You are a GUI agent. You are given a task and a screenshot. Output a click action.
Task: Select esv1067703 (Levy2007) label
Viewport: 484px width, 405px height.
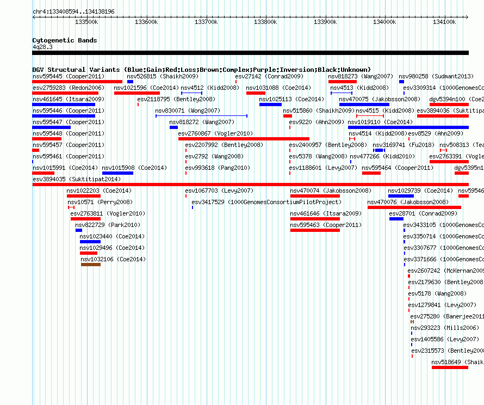(x=219, y=191)
